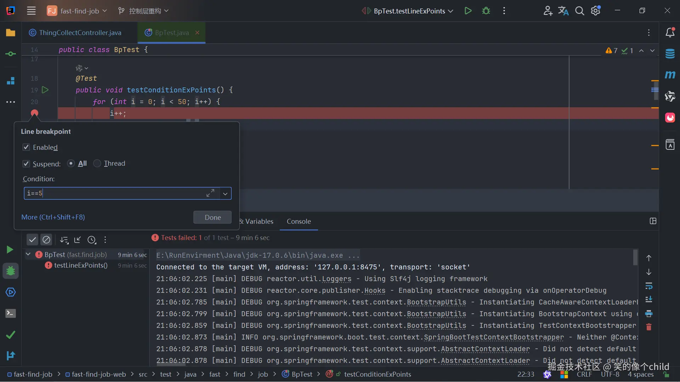The height and width of the screenshot is (382, 680).
Task: Open the gutter icon dropdown above @Test
Action: pyautogui.click(x=82, y=68)
